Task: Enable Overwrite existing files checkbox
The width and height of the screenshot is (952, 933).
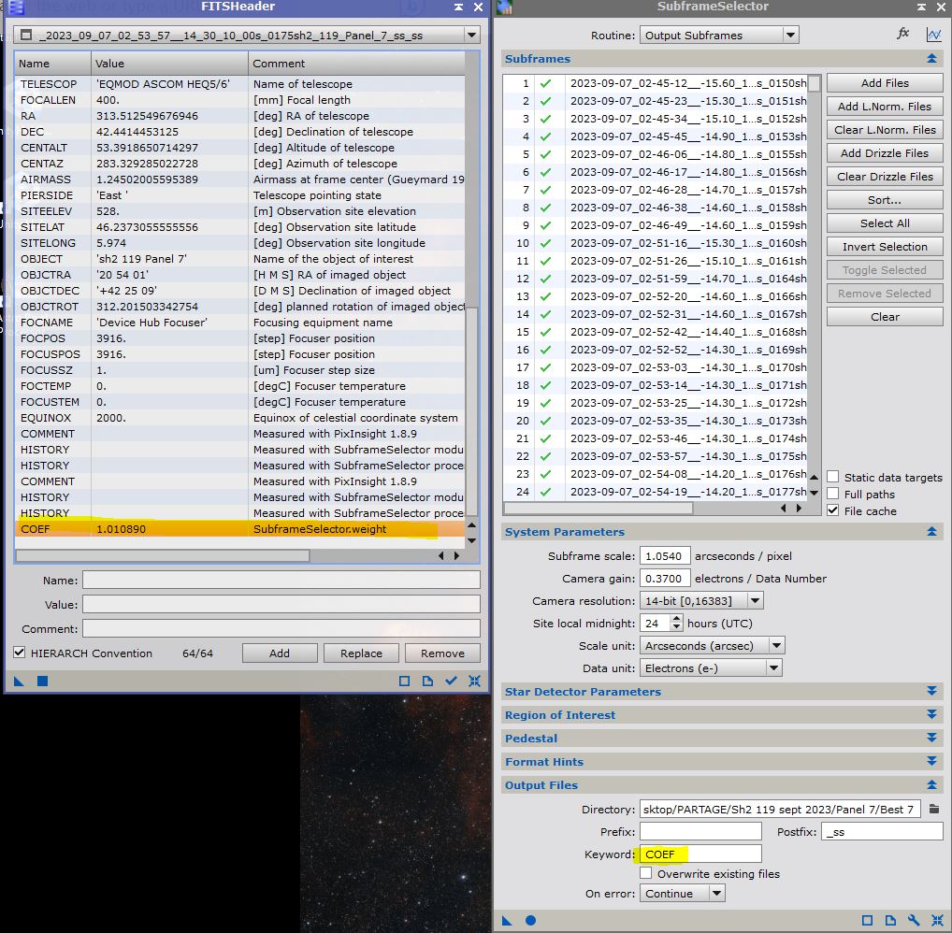Action: [646, 873]
